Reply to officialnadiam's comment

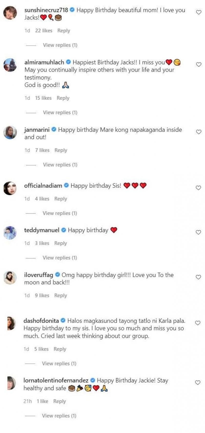pyautogui.click(x=60, y=199)
